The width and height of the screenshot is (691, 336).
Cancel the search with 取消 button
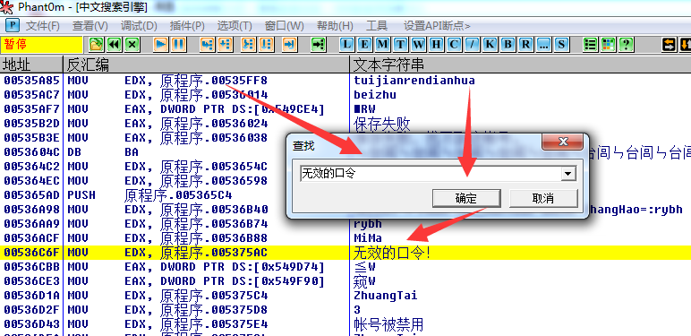(543, 198)
